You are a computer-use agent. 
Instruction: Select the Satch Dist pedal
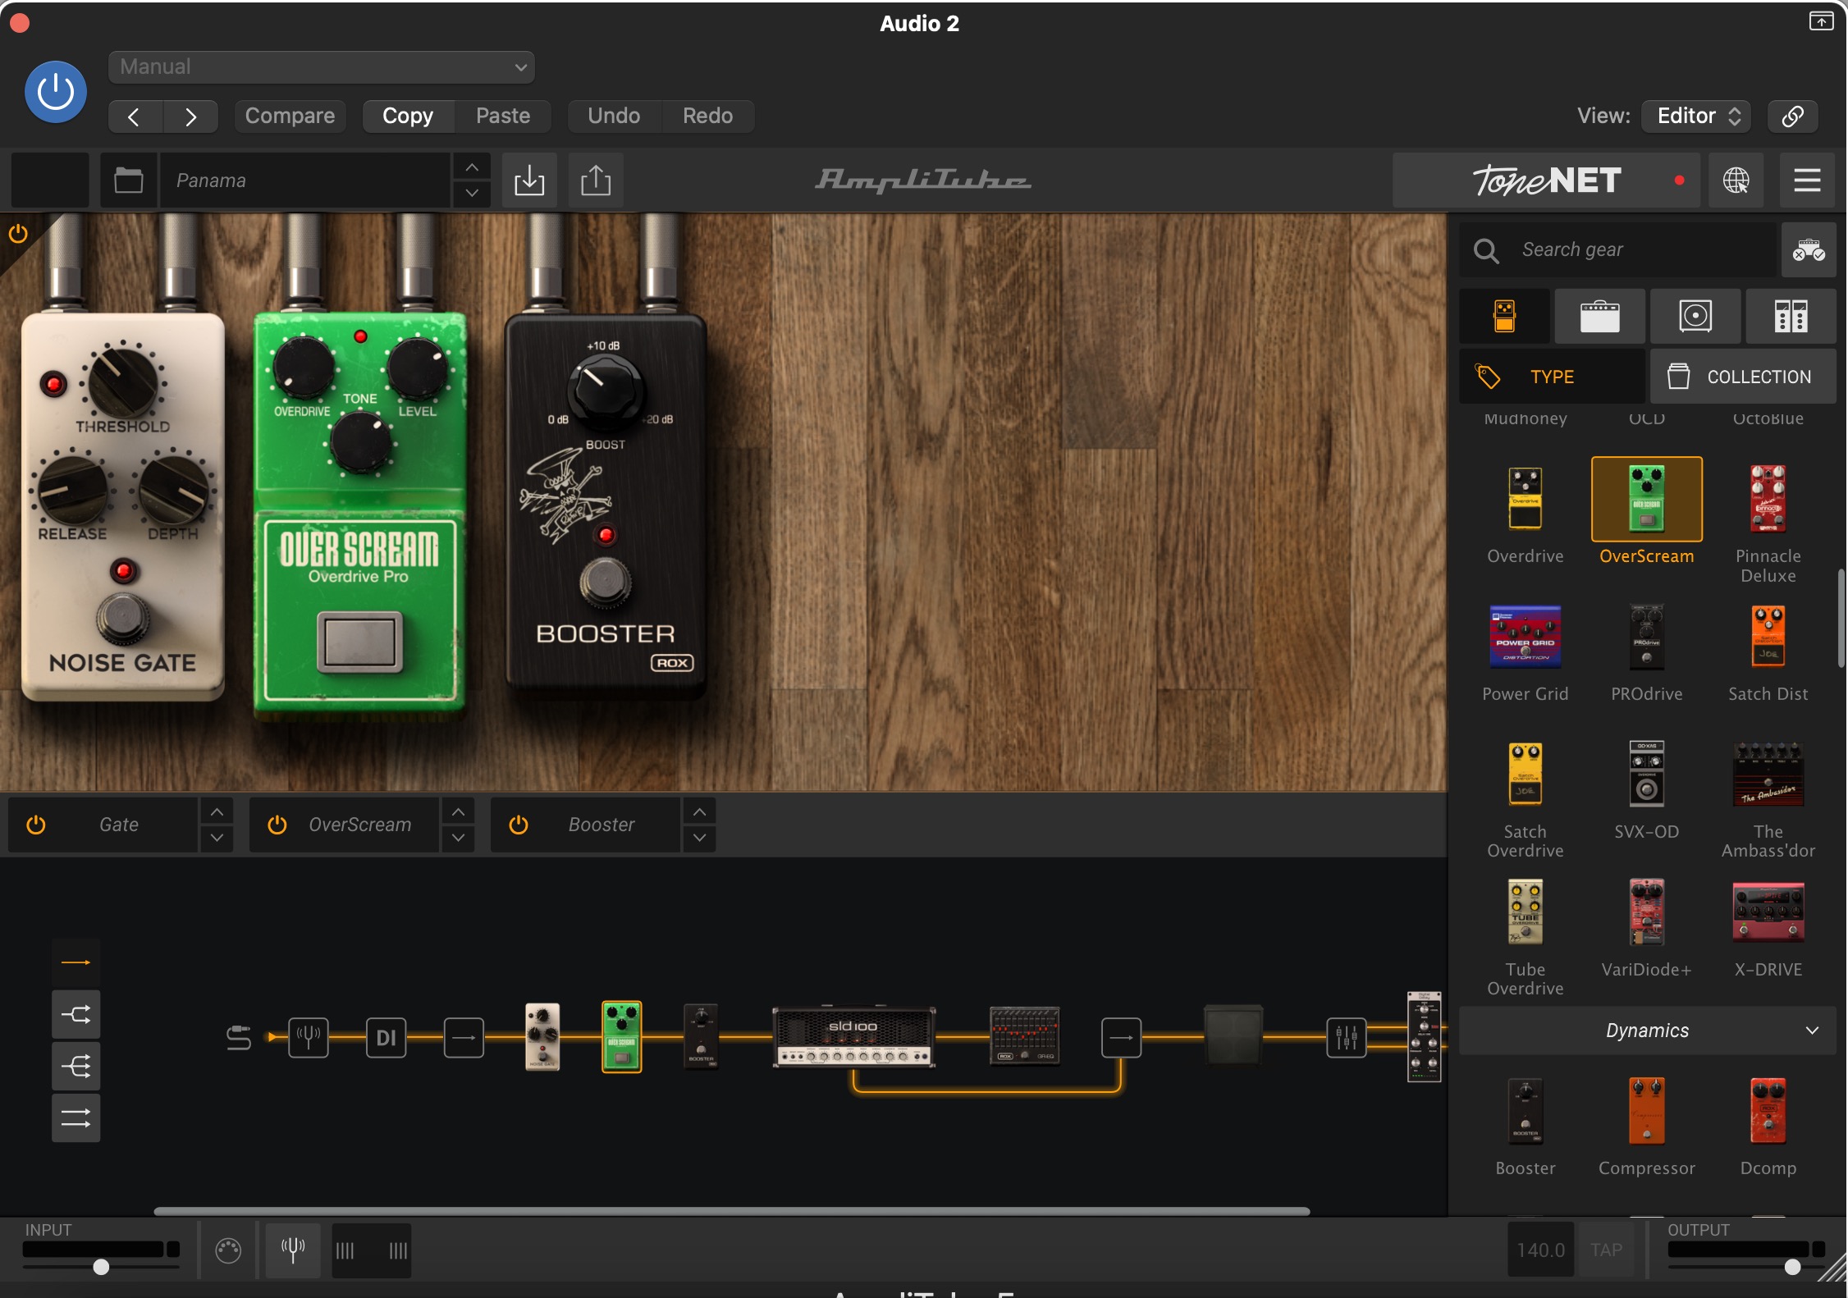coord(1768,637)
